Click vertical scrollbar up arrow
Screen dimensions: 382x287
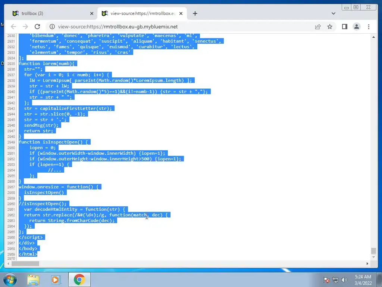click(x=373, y=37)
